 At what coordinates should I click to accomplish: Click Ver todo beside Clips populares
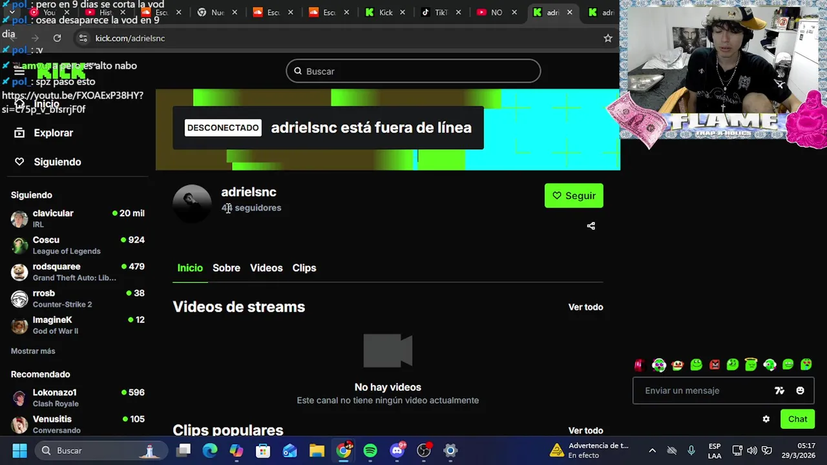tap(585, 430)
